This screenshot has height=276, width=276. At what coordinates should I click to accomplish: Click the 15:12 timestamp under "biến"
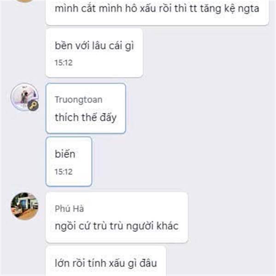tap(63, 172)
